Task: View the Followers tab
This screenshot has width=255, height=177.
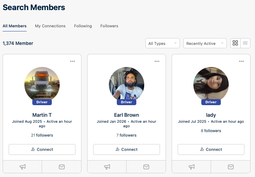Action: (x=109, y=26)
